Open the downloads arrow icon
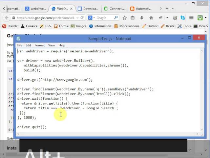210x158 pixels. pyautogui.click(x=142, y=17)
